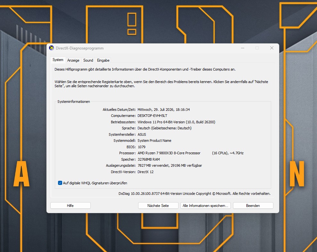Close the DirectX-Diagnoseprogramm window
This screenshot has width=317, height=252.
(272, 48)
